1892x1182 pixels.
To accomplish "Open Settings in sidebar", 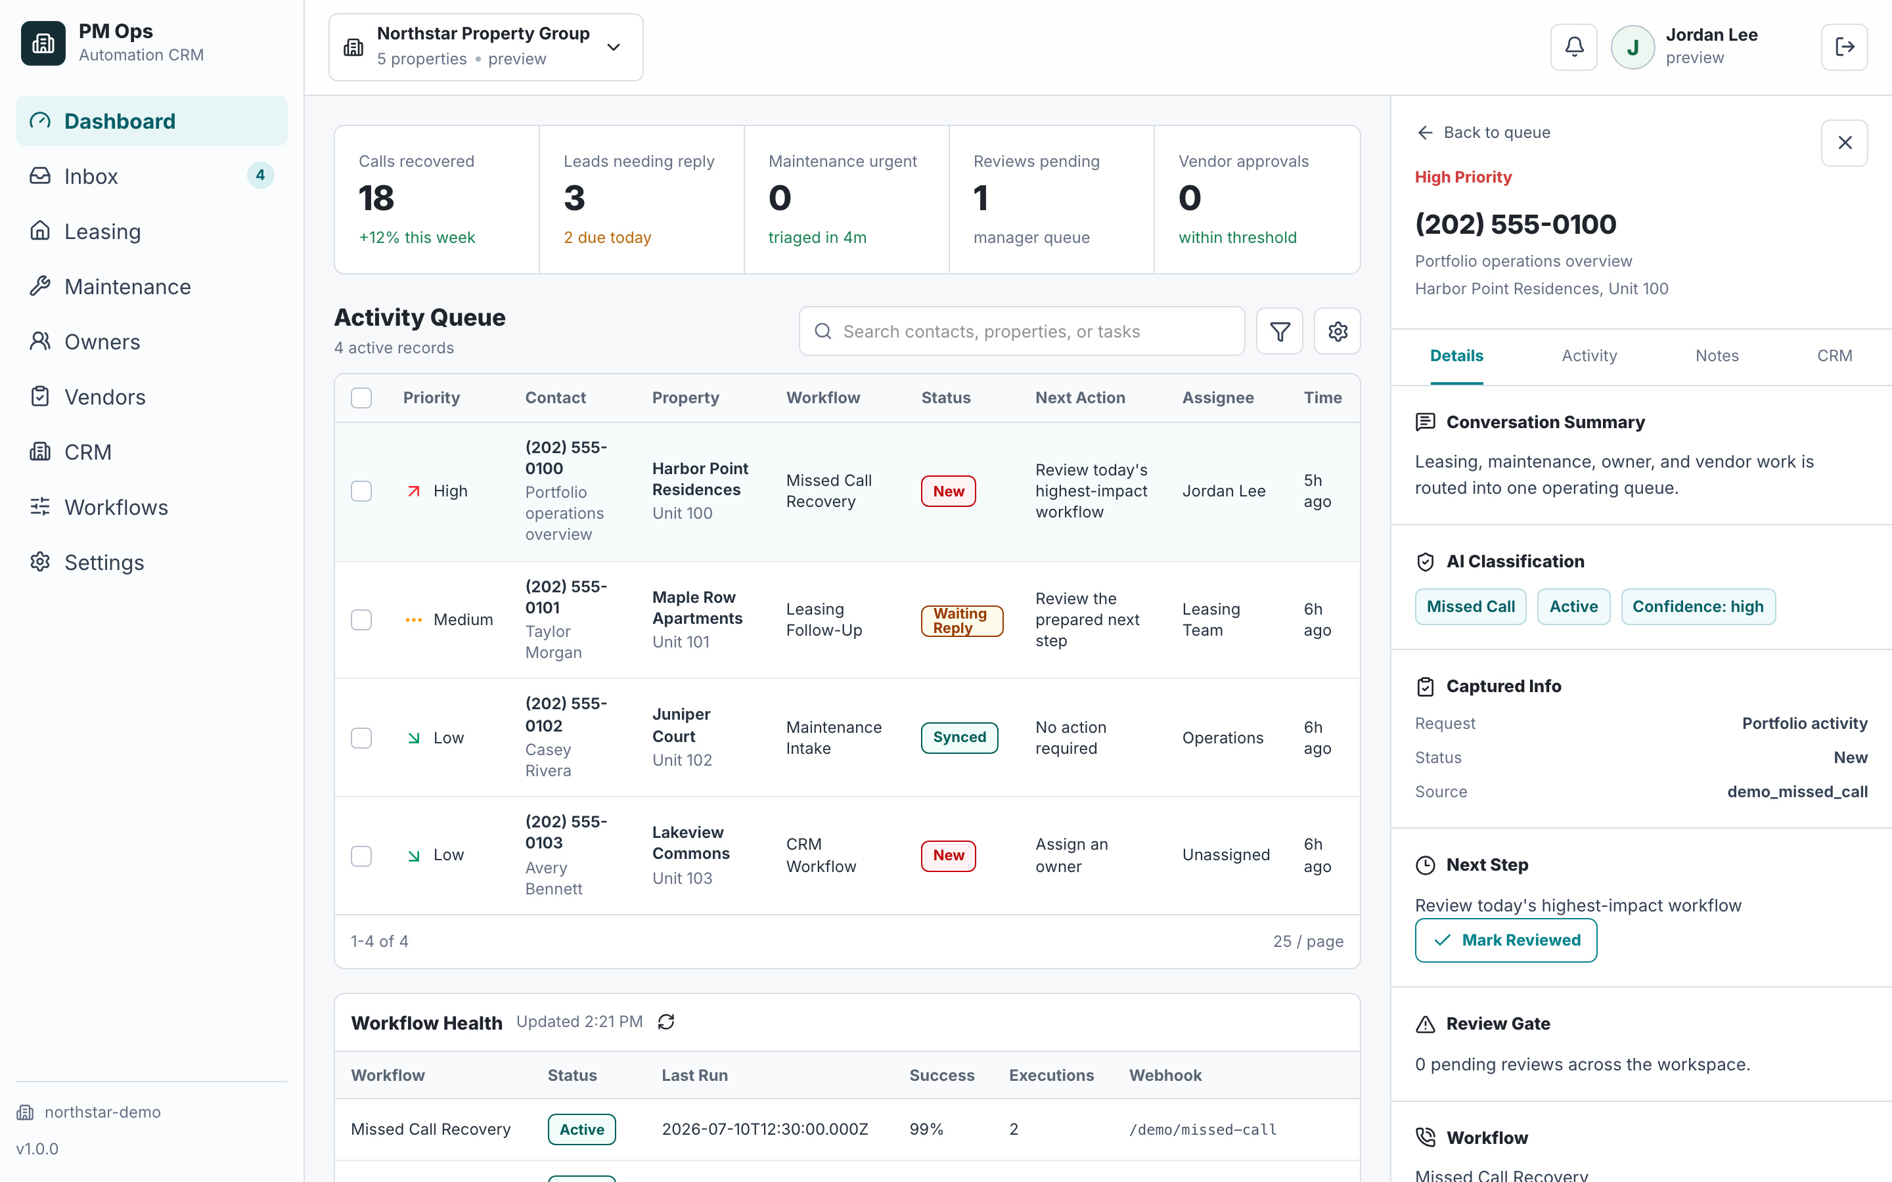I will coord(152,563).
